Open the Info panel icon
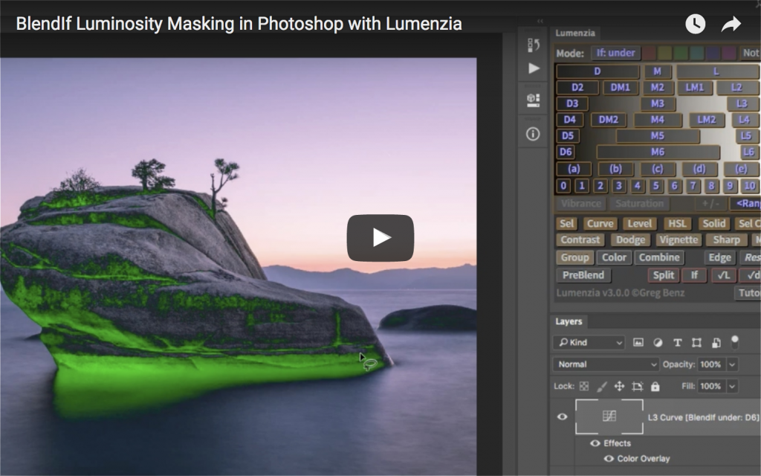761x476 pixels. pos(533,134)
